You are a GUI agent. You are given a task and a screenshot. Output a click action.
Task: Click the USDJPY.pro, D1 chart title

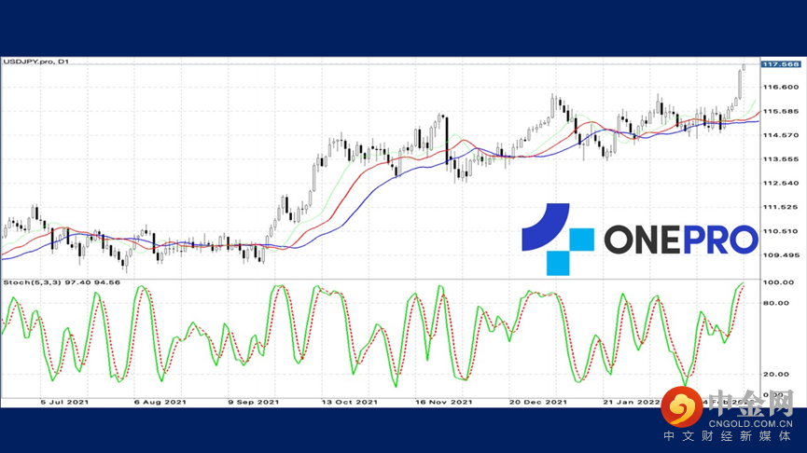point(36,62)
